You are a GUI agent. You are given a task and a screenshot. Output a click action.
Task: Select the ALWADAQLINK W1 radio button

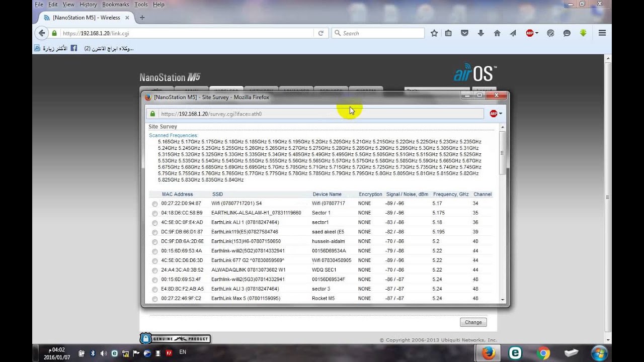point(155,270)
